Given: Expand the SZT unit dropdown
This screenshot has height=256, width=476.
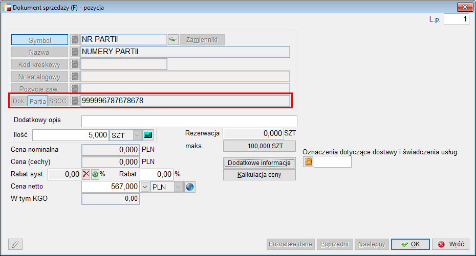Looking at the screenshot, I should click(137, 135).
